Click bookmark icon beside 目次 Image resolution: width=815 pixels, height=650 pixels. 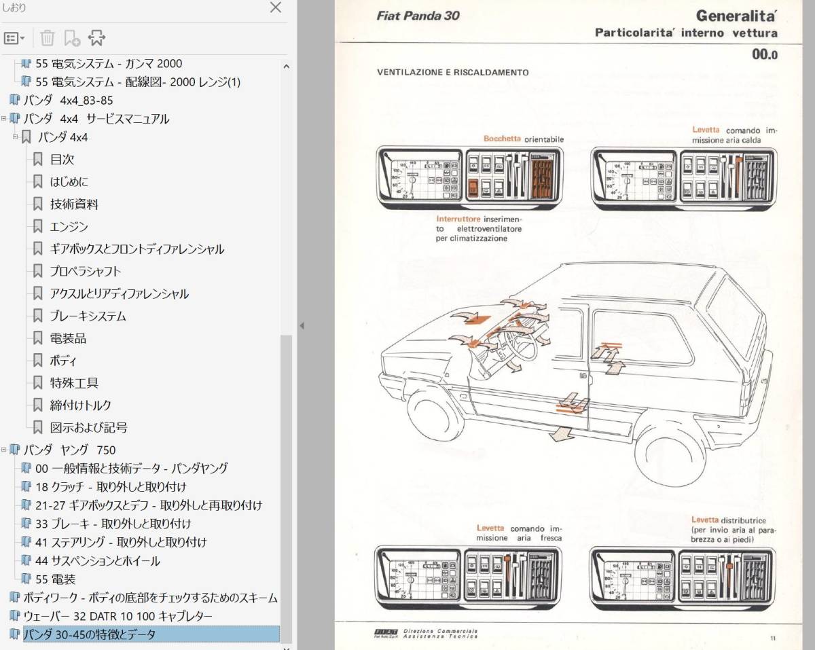coord(38,160)
